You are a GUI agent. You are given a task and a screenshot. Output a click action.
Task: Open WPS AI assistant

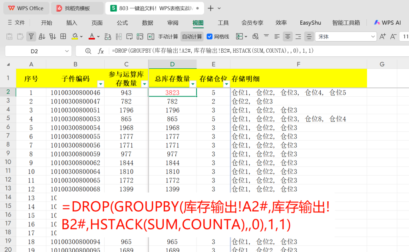pyautogui.click(x=387, y=23)
